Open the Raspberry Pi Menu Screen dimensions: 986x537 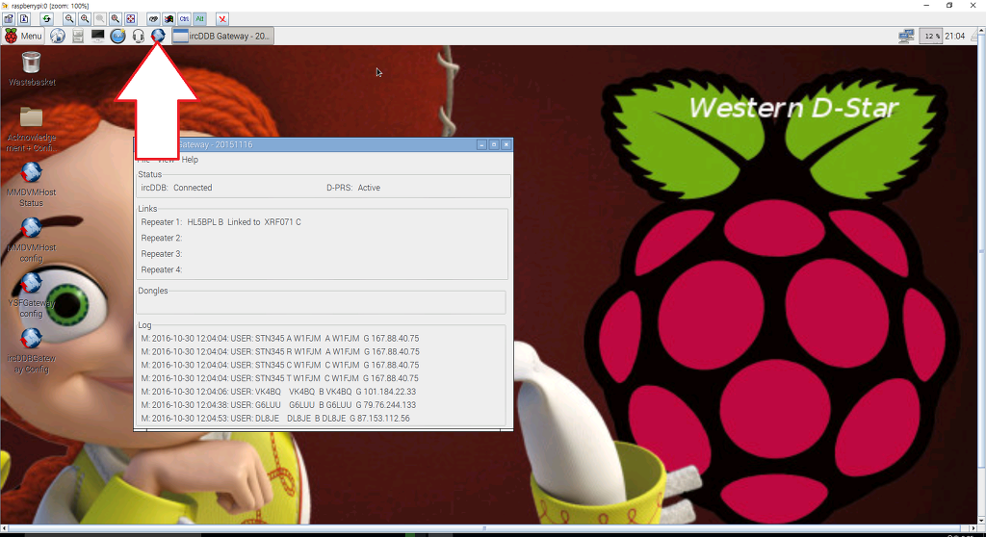point(23,36)
